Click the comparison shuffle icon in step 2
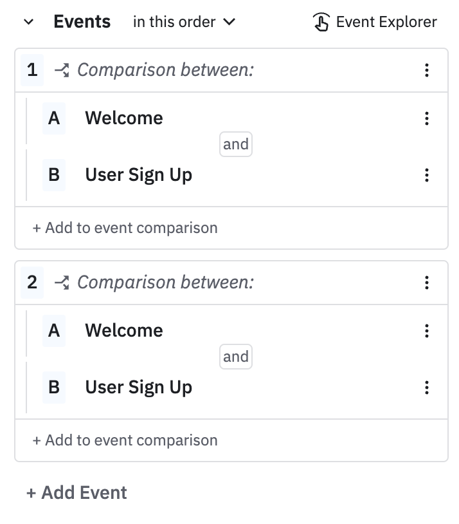459x524 pixels. 62,283
